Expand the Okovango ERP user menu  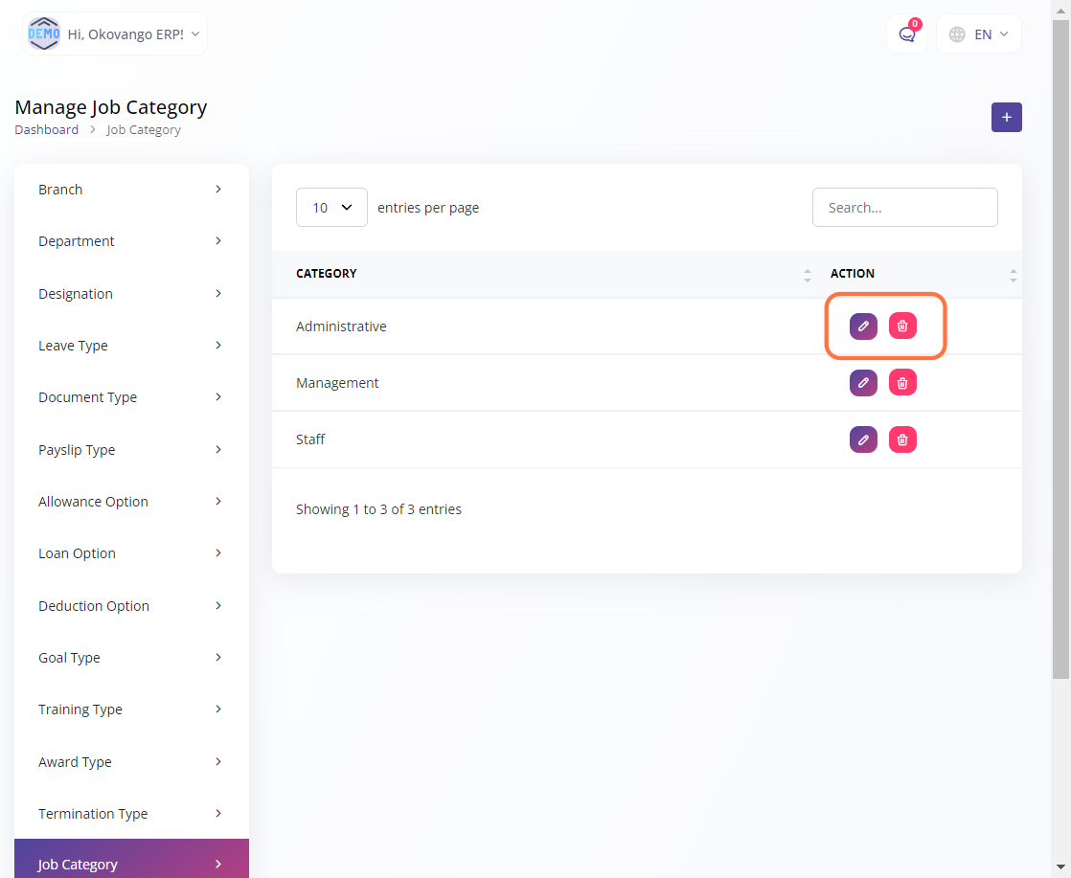[x=115, y=34]
